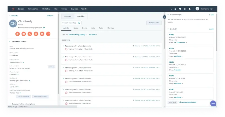Image resolution: width=225 pixels, height=117 pixels.
Task: Add a company with Companies + Add
Action: click(x=211, y=15)
